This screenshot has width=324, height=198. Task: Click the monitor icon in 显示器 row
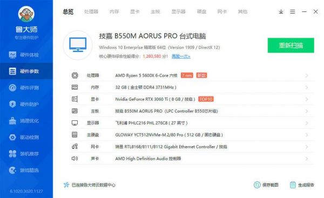point(75,123)
